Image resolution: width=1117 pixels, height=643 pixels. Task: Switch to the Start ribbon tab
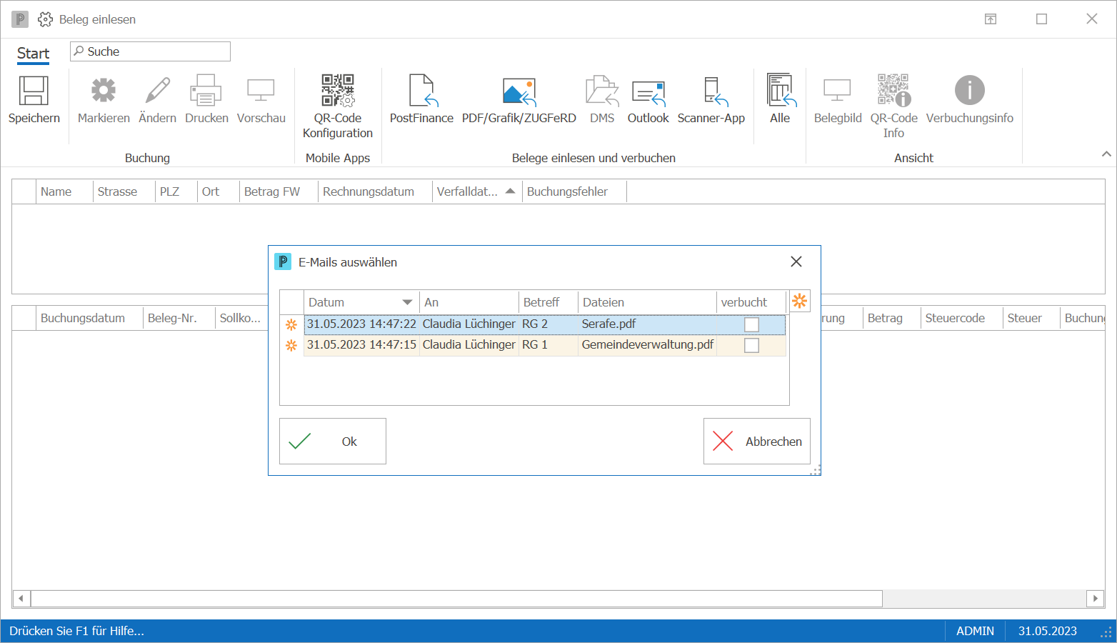33,54
